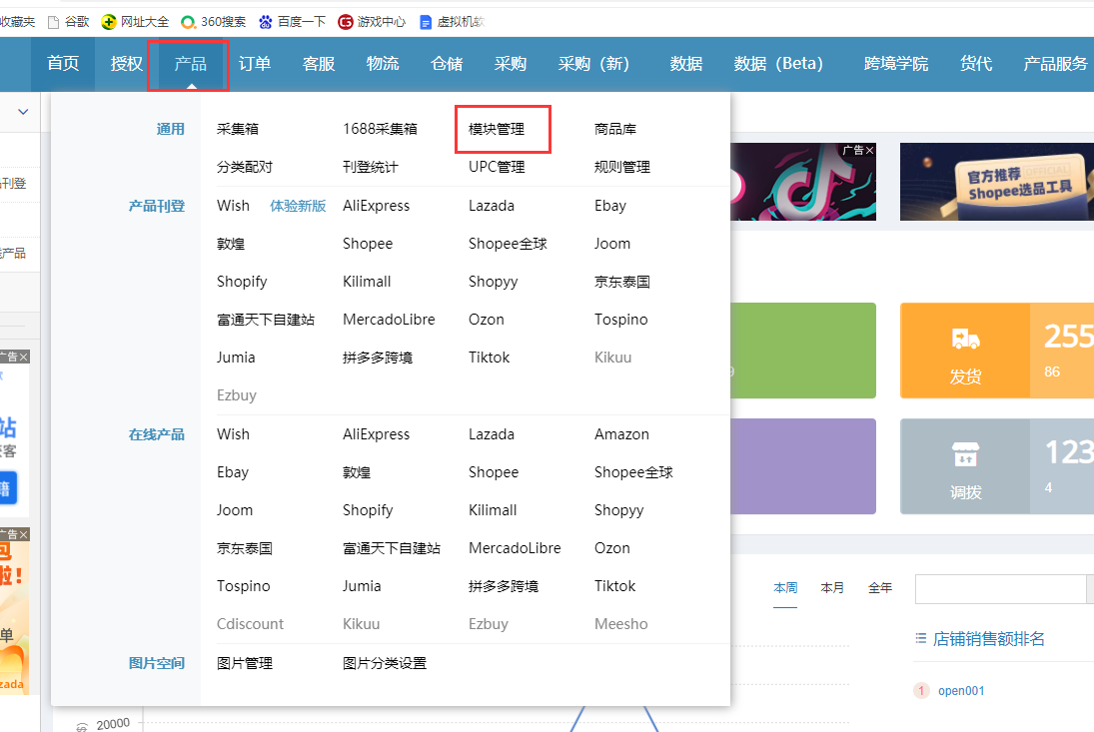1094x732 pixels.
Task: Open the 数据 navigation tab
Action: point(685,64)
